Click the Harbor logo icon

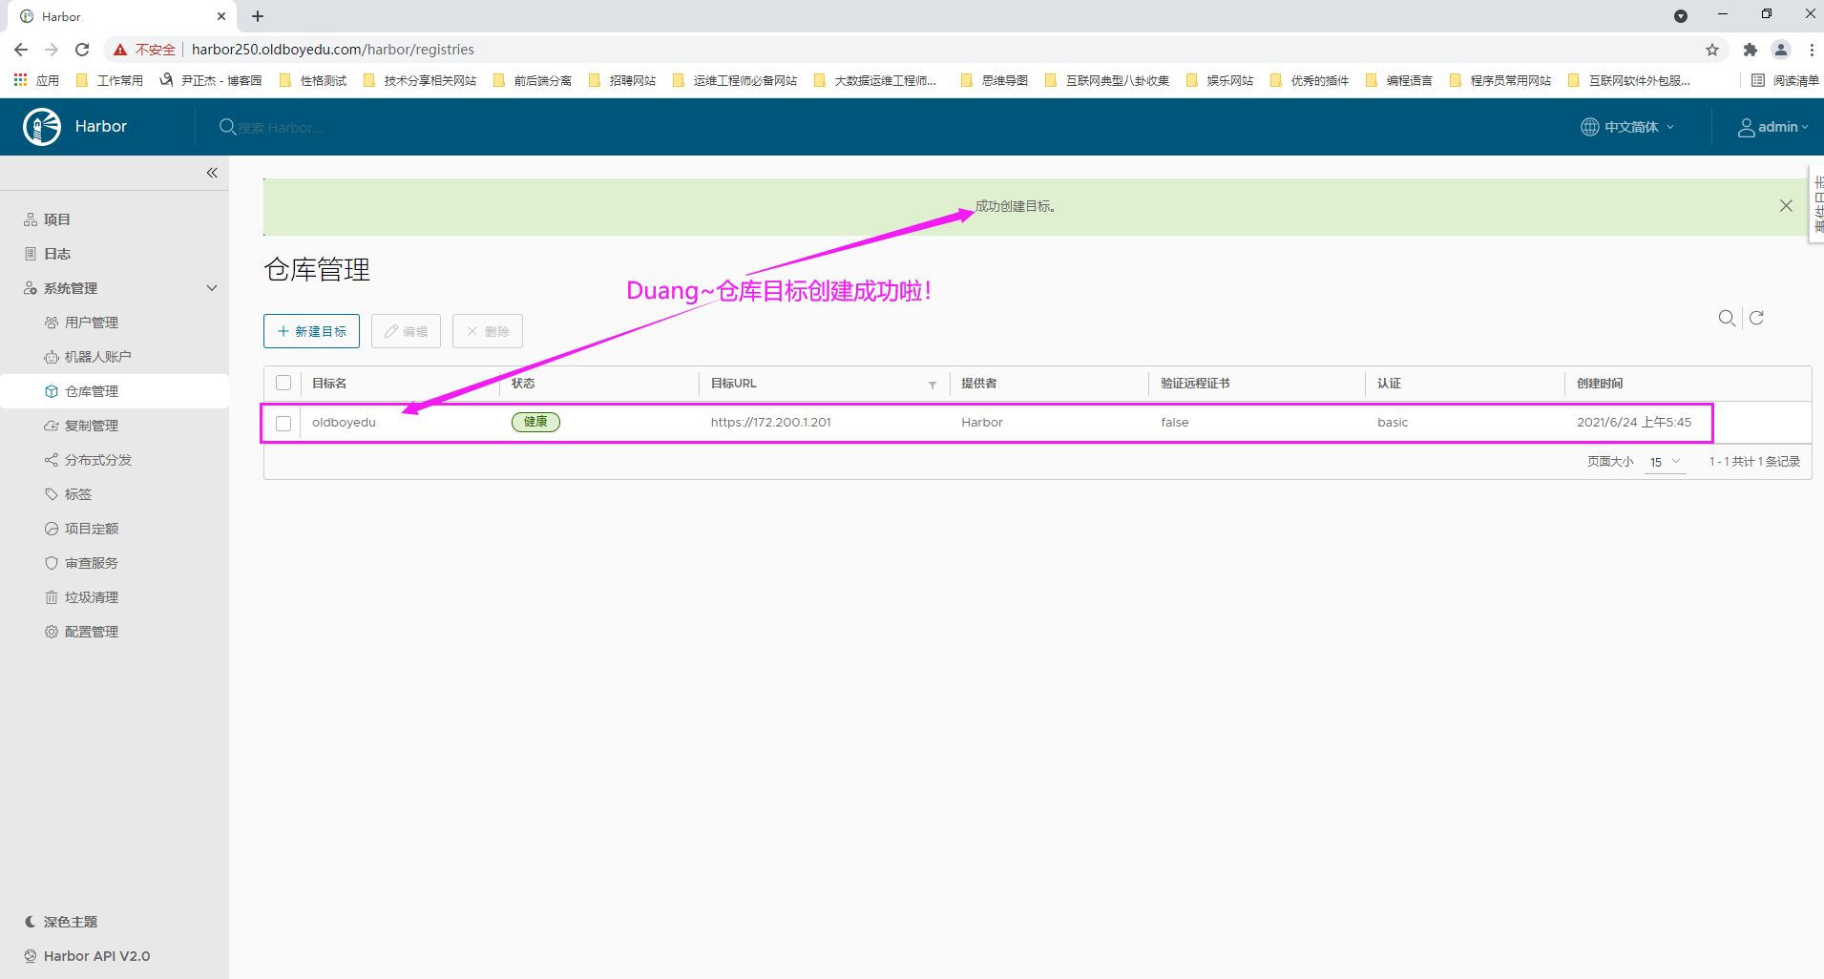coord(42,127)
